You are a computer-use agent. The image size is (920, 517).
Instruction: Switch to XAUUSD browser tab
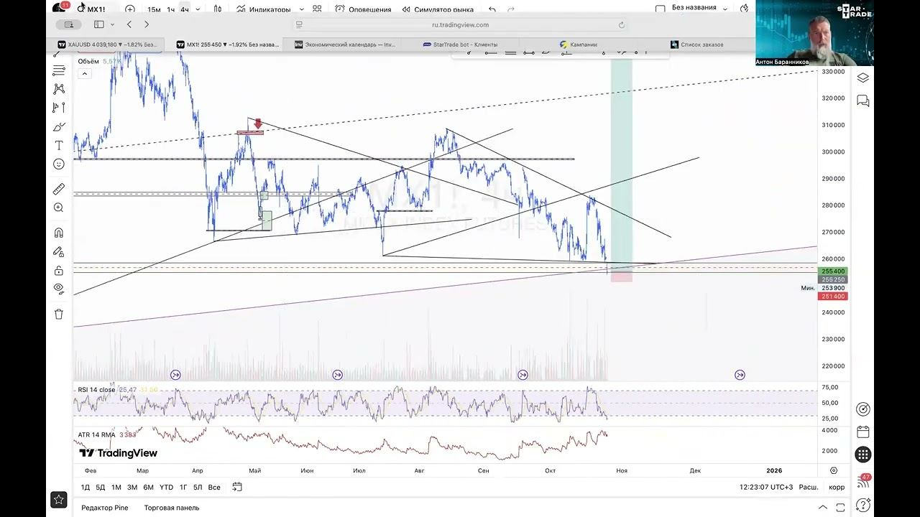[108, 45]
